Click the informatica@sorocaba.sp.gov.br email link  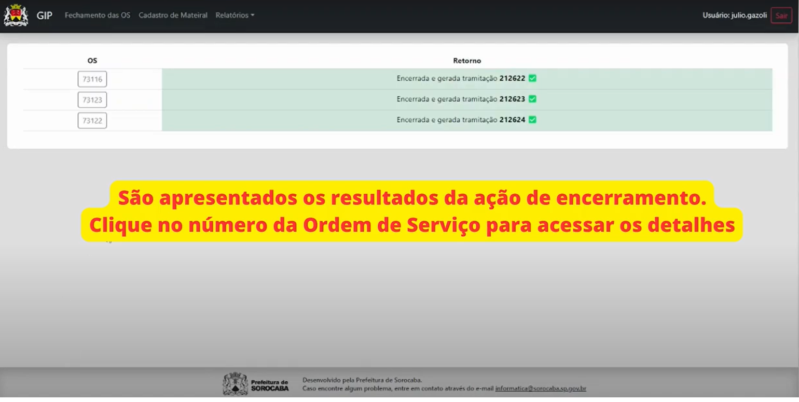[541, 389]
